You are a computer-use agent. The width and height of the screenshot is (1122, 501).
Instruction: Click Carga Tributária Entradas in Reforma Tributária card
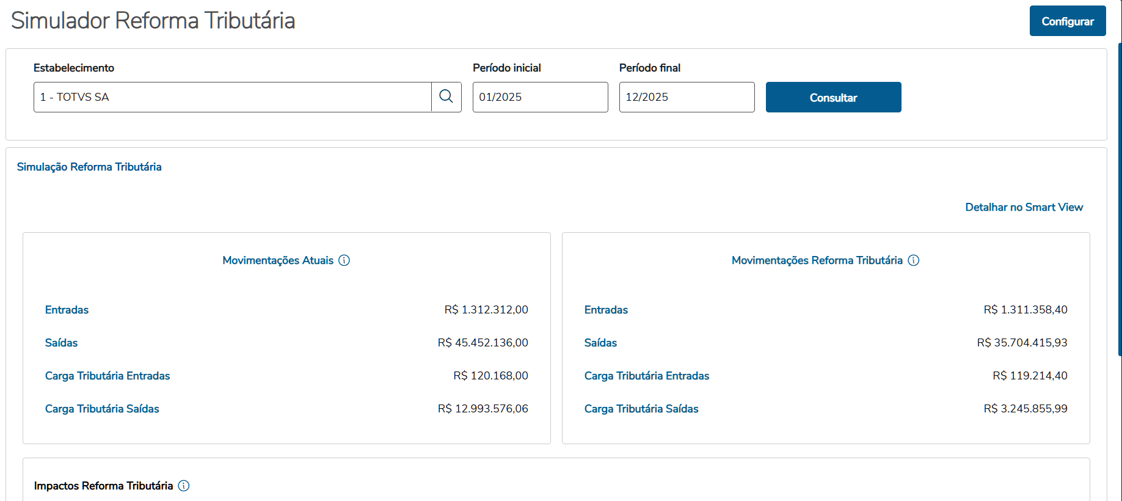click(647, 376)
